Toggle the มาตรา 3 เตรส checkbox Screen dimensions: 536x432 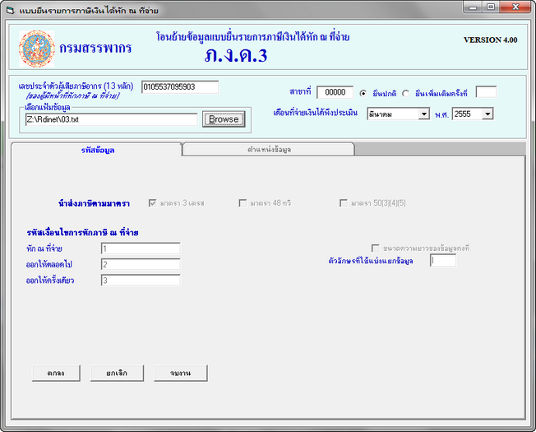(x=152, y=202)
